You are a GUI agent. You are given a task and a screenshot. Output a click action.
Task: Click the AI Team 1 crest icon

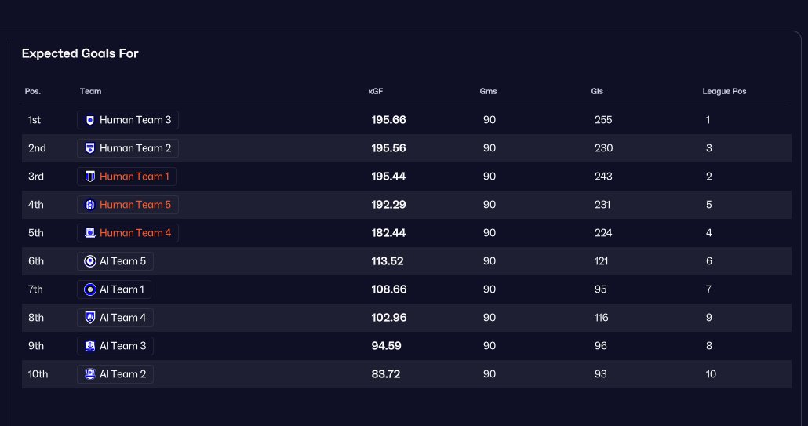click(x=90, y=289)
